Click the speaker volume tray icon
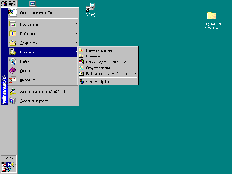 click(x=13, y=164)
